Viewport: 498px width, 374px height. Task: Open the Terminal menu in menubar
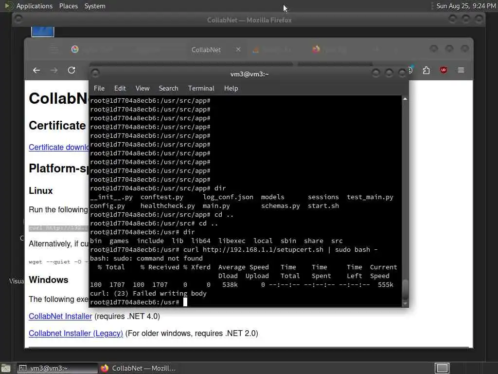coord(201,89)
